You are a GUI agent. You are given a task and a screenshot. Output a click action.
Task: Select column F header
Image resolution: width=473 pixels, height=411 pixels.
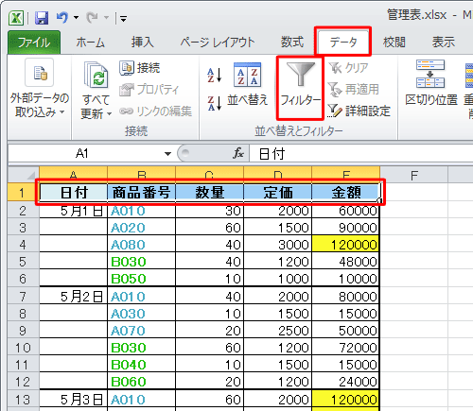(x=414, y=175)
